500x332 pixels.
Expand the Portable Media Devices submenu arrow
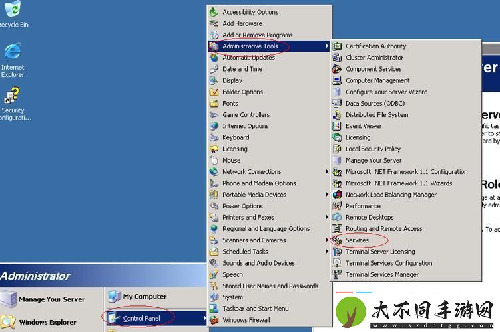[327, 195]
